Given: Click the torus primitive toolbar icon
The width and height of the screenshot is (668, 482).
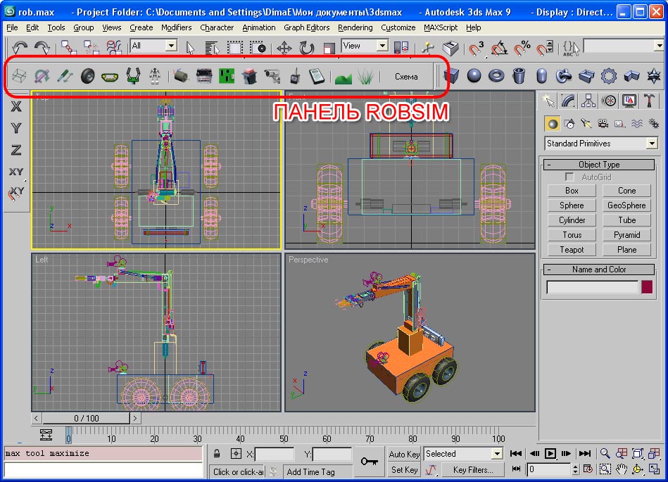Looking at the screenshot, I should click(496, 76).
